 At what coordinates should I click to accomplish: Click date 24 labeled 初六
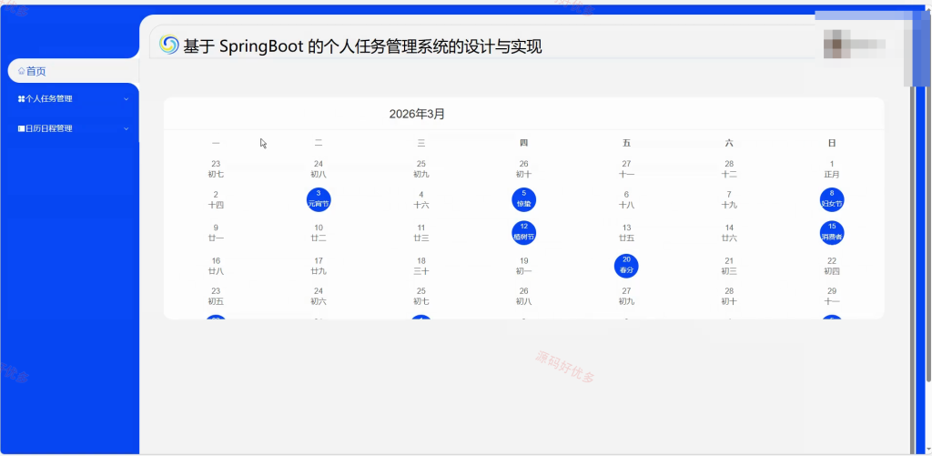[x=319, y=296]
